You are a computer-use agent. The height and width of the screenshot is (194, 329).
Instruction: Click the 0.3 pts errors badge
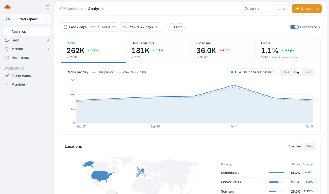tap(288, 50)
